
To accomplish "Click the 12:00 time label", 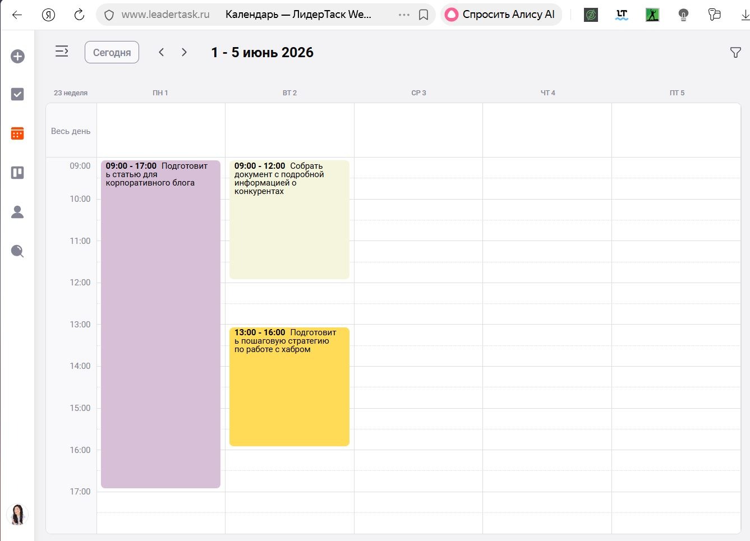I will click(x=80, y=283).
